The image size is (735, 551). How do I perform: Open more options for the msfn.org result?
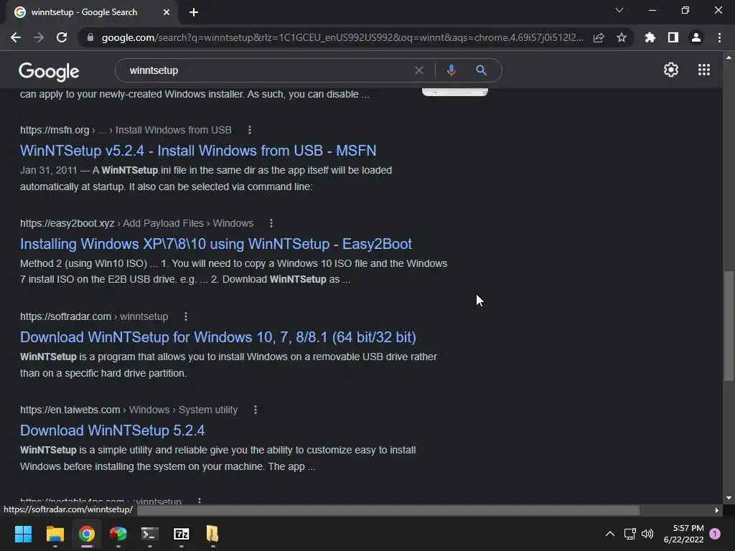[x=250, y=130]
